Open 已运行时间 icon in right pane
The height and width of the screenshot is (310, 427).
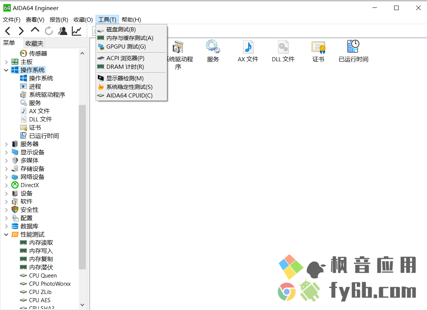click(353, 51)
